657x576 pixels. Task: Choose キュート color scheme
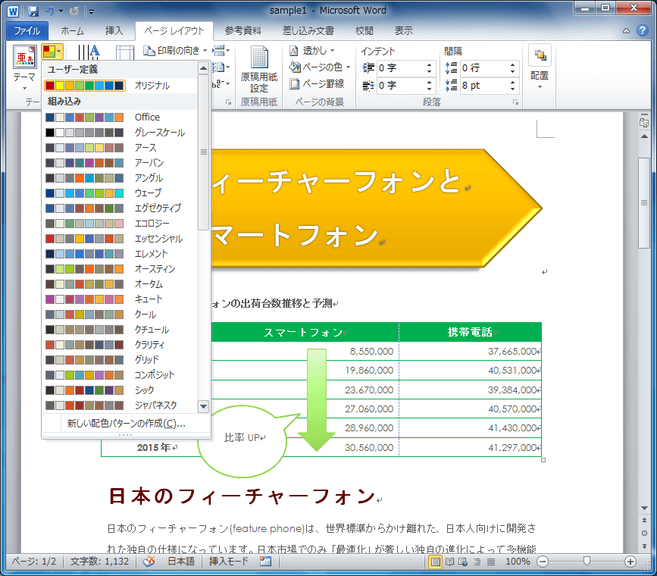[x=120, y=299]
